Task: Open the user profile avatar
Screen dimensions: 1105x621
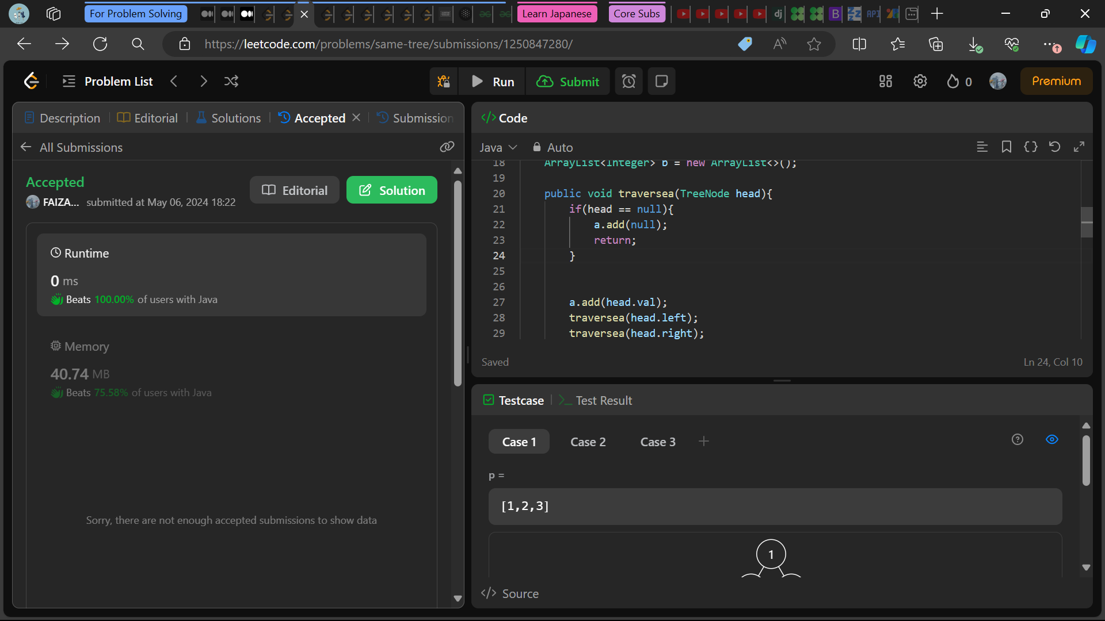Action: point(998,81)
